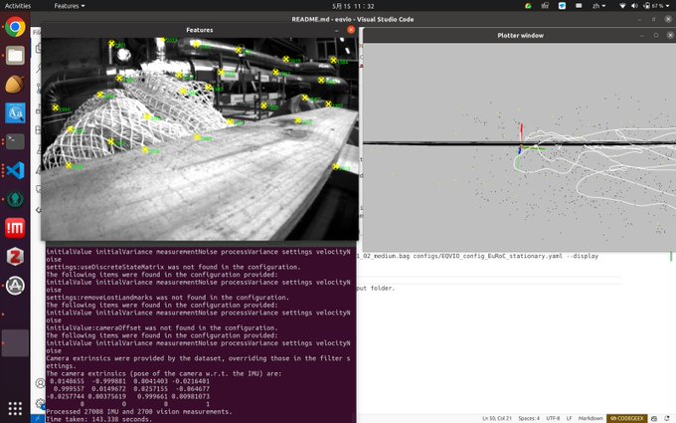Show Applications grid button
The height and width of the screenshot is (423, 676).
(15, 408)
